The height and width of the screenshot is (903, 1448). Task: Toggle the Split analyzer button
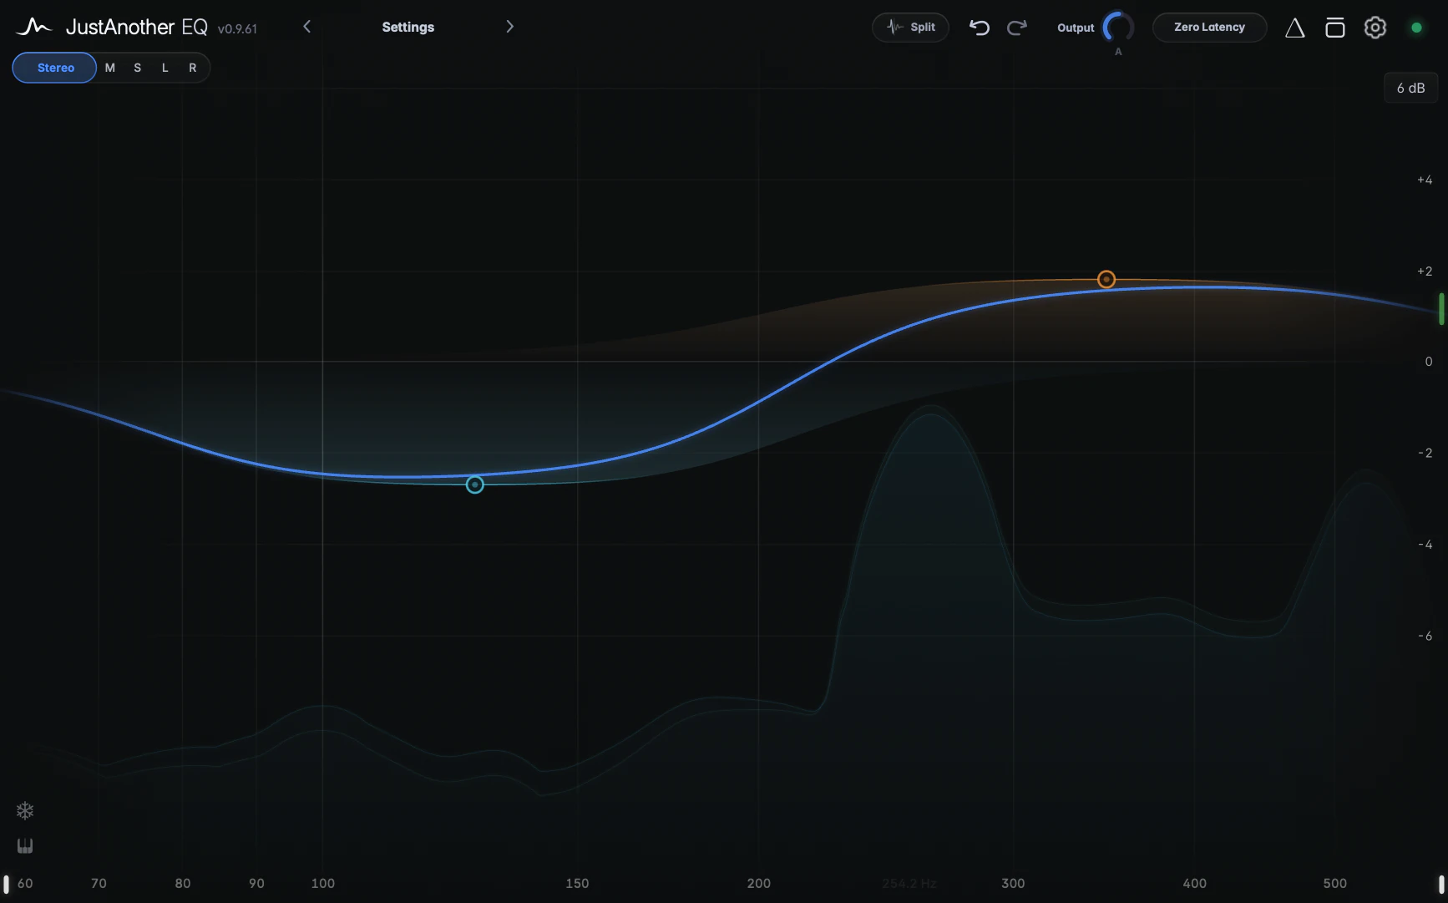[x=910, y=27]
